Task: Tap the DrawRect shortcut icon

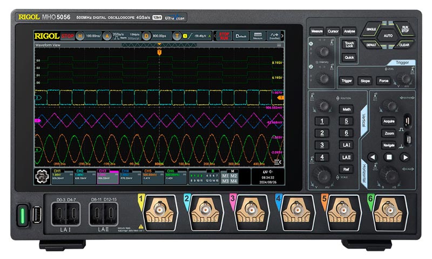Action: click(274, 36)
